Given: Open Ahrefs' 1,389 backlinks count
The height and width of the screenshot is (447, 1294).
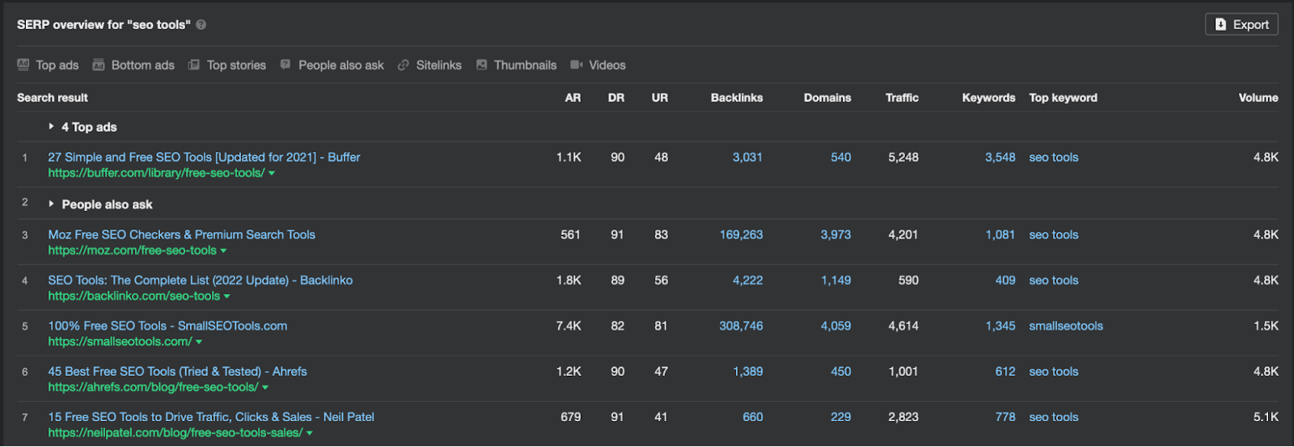Looking at the screenshot, I should (747, 372).
